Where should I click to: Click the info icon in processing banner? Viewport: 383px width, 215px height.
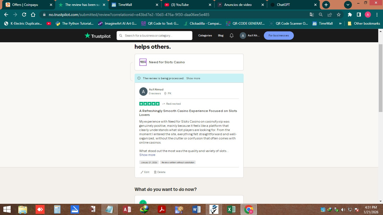tap(139, 78)
